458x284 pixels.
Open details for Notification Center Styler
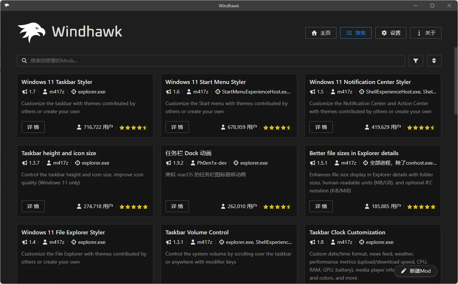click(x=321, y=127)
